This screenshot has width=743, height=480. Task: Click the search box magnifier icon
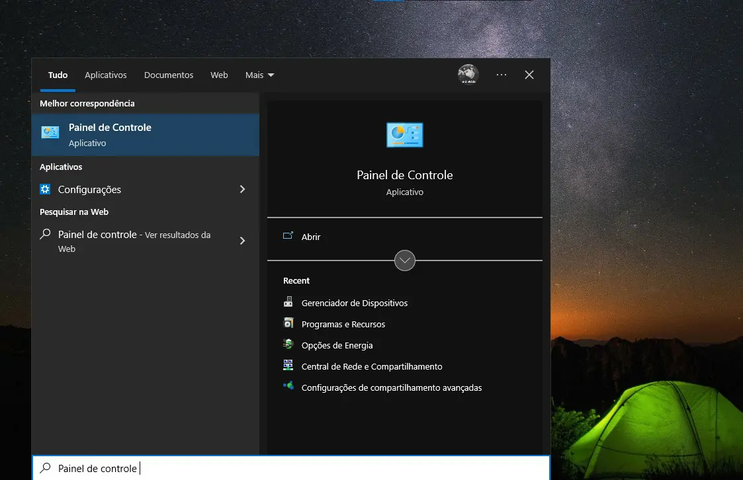[46, 468]
